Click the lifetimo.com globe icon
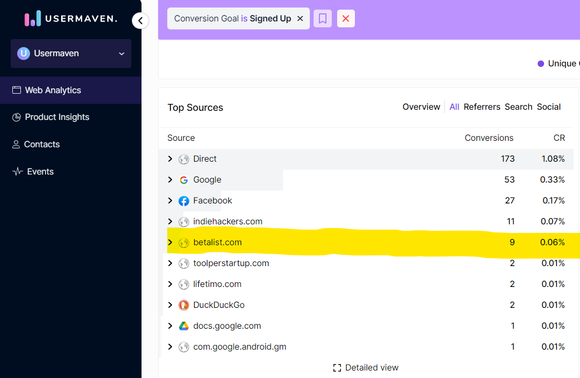The height and width of the screenshot is (378, 580). [184, 284]
